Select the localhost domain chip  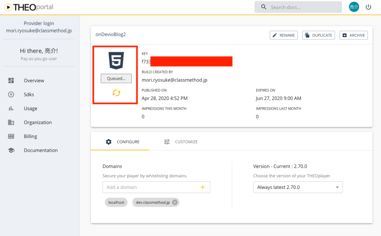[116, 202]
